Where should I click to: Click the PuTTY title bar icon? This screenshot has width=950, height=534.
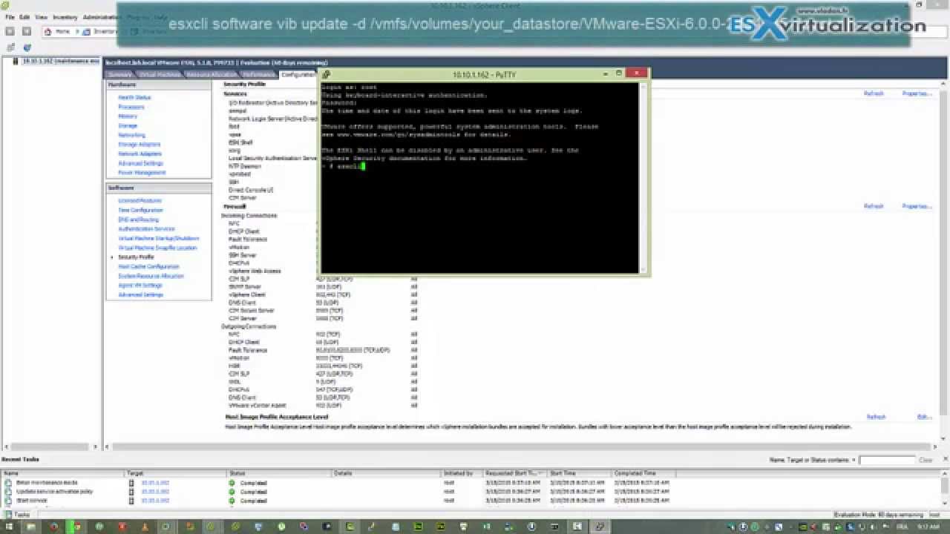pyautogui.click(x=327, y=74)
